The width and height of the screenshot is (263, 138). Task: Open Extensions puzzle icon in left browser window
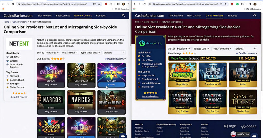tap(111, 4)
